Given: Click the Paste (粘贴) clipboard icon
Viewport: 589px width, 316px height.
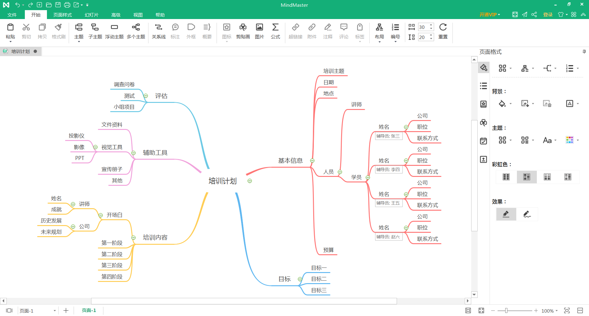Looking at the screenshot, I should coord(10,27).
